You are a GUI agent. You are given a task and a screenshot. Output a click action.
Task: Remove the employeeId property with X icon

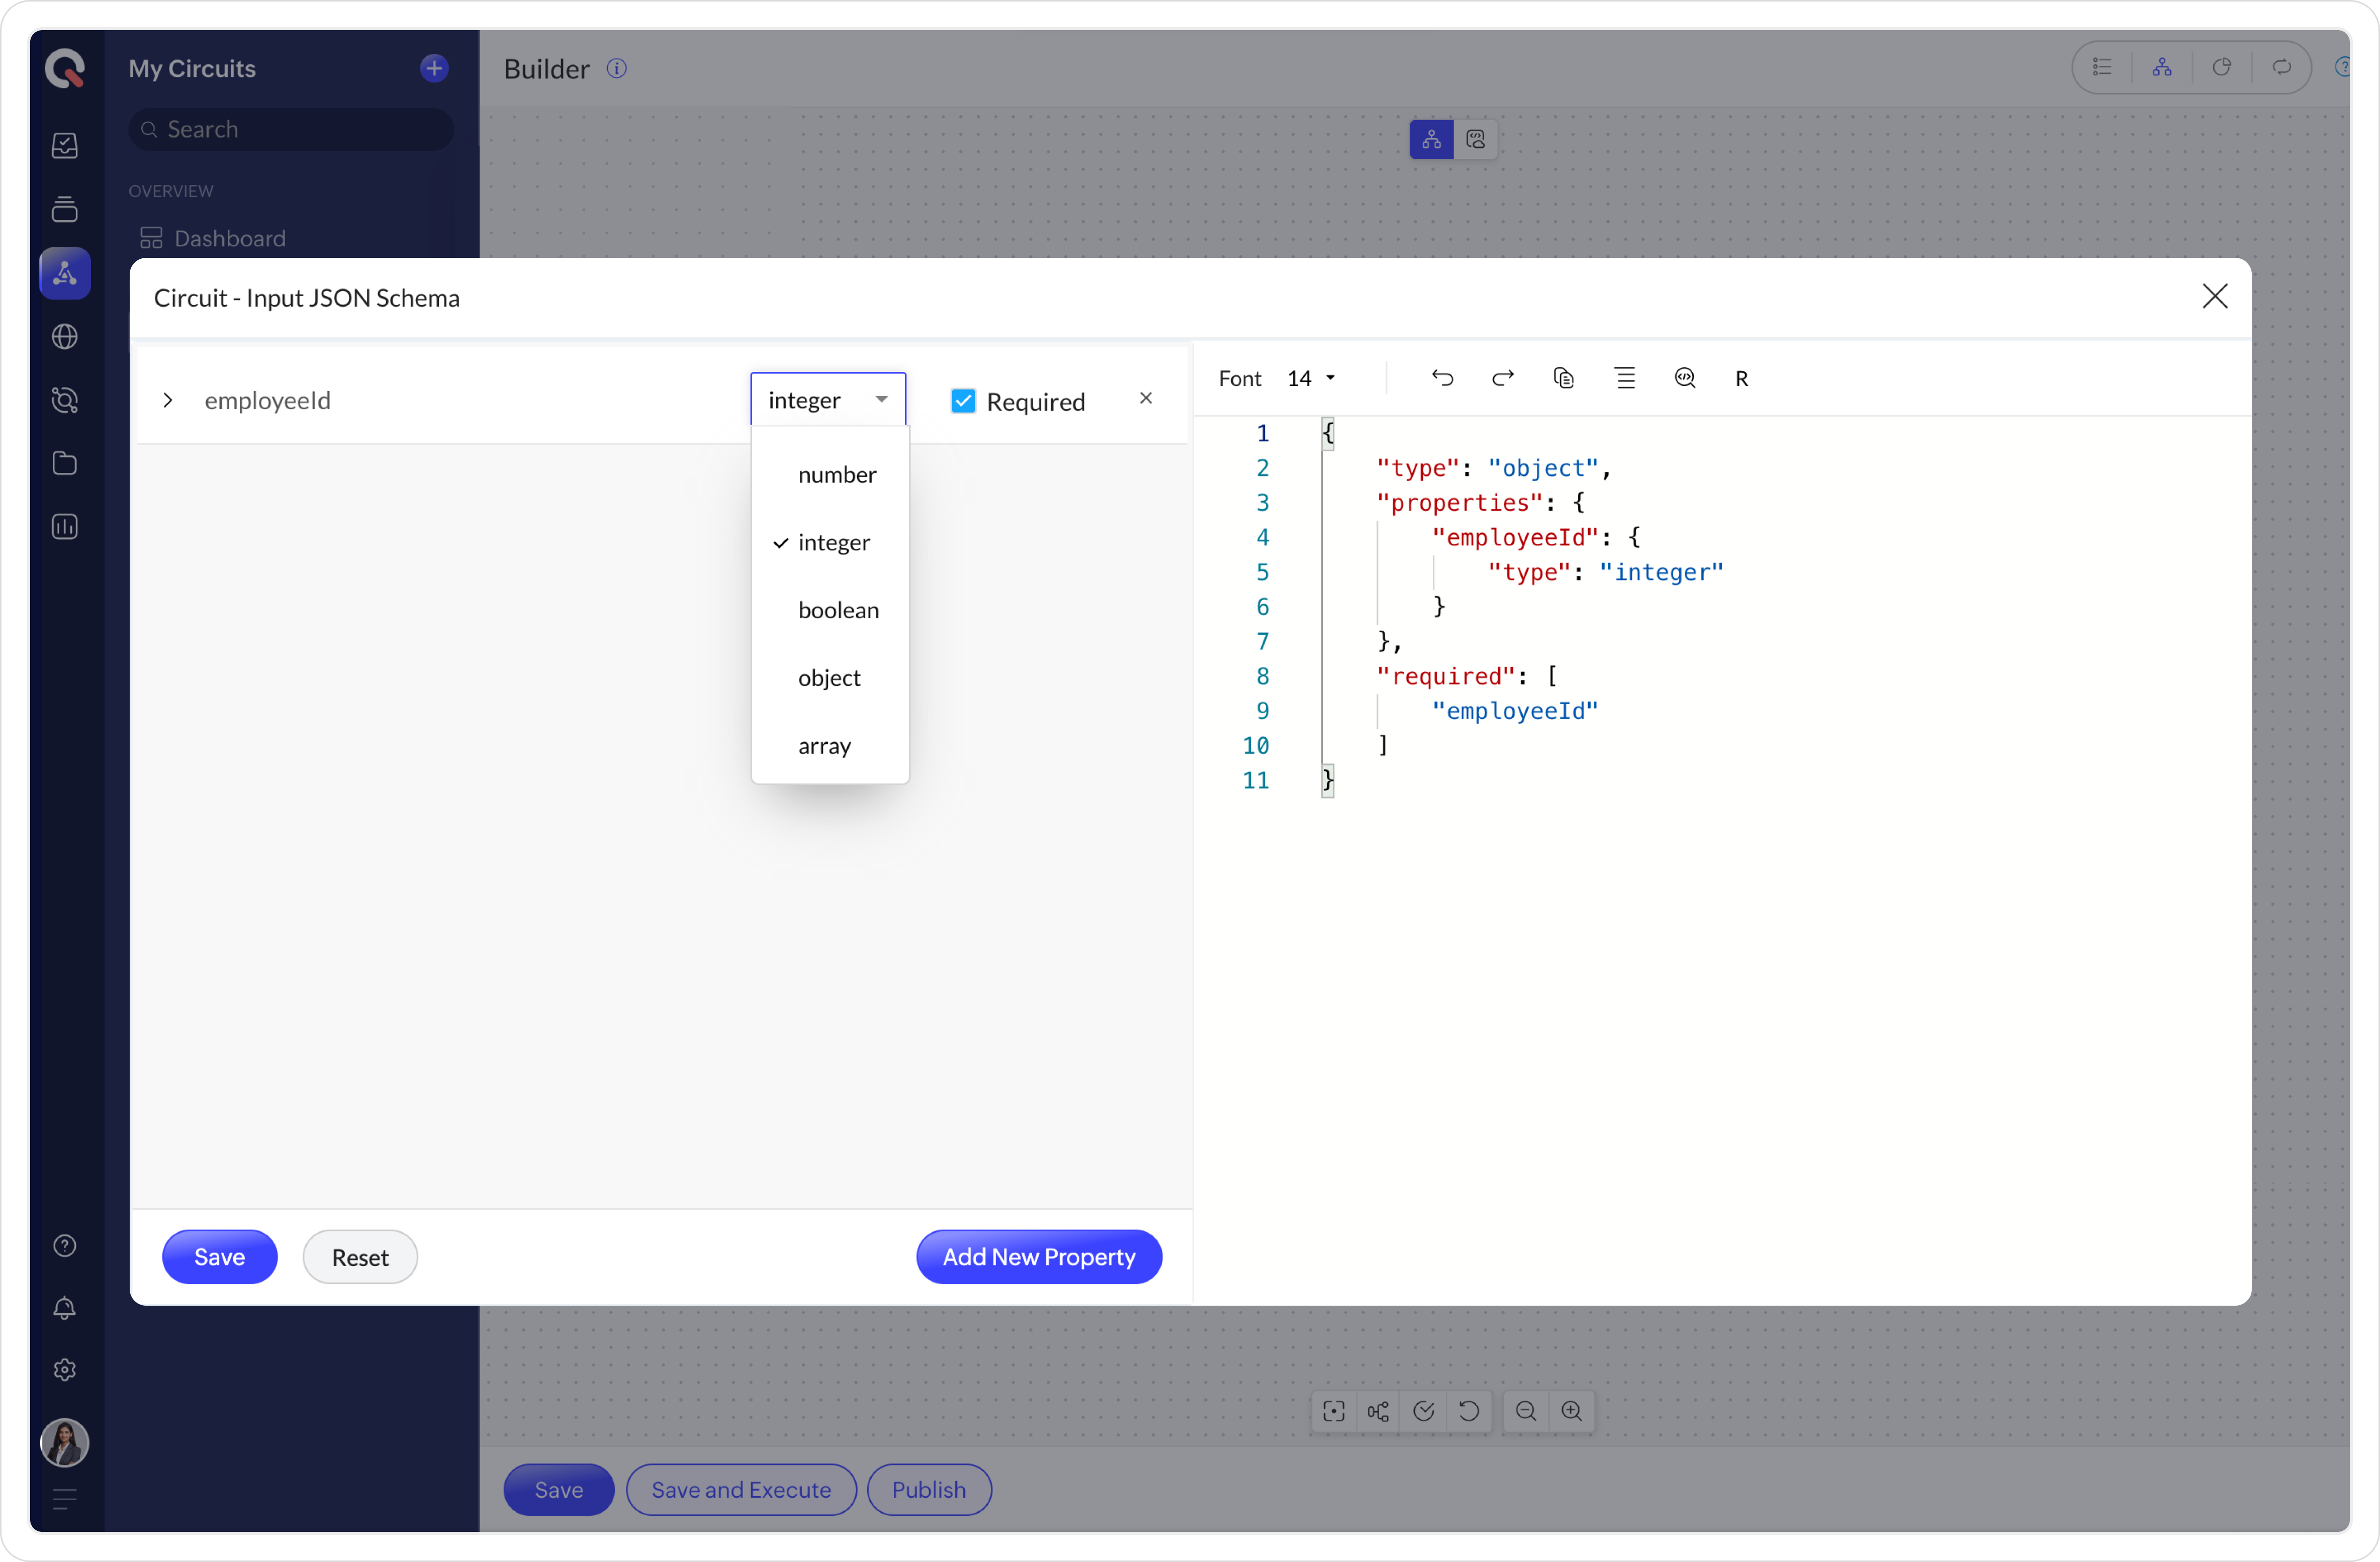click(1146, 399)
